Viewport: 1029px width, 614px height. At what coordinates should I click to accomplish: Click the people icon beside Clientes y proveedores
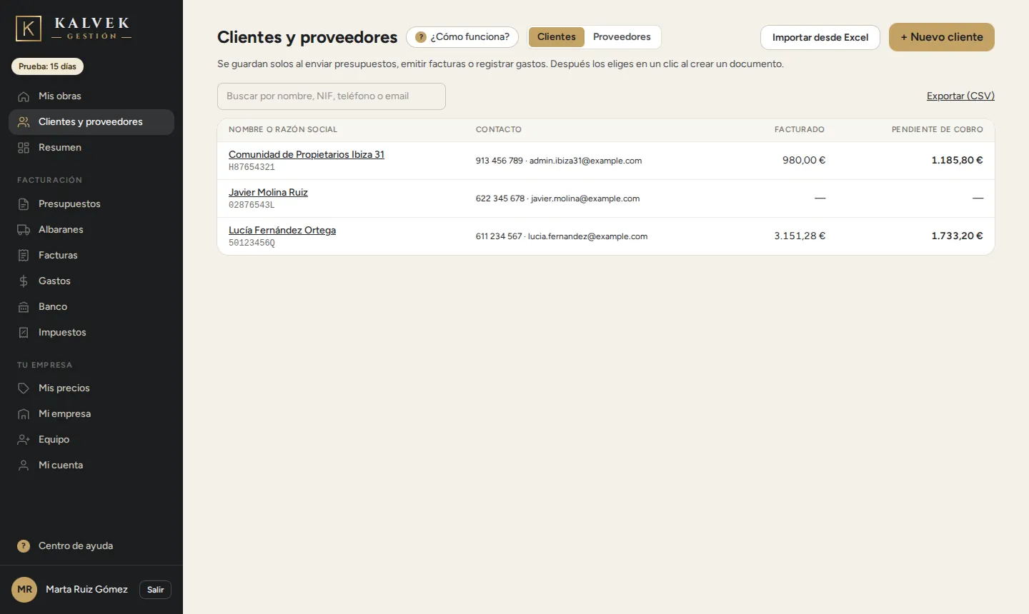click(x=24, y=122)
